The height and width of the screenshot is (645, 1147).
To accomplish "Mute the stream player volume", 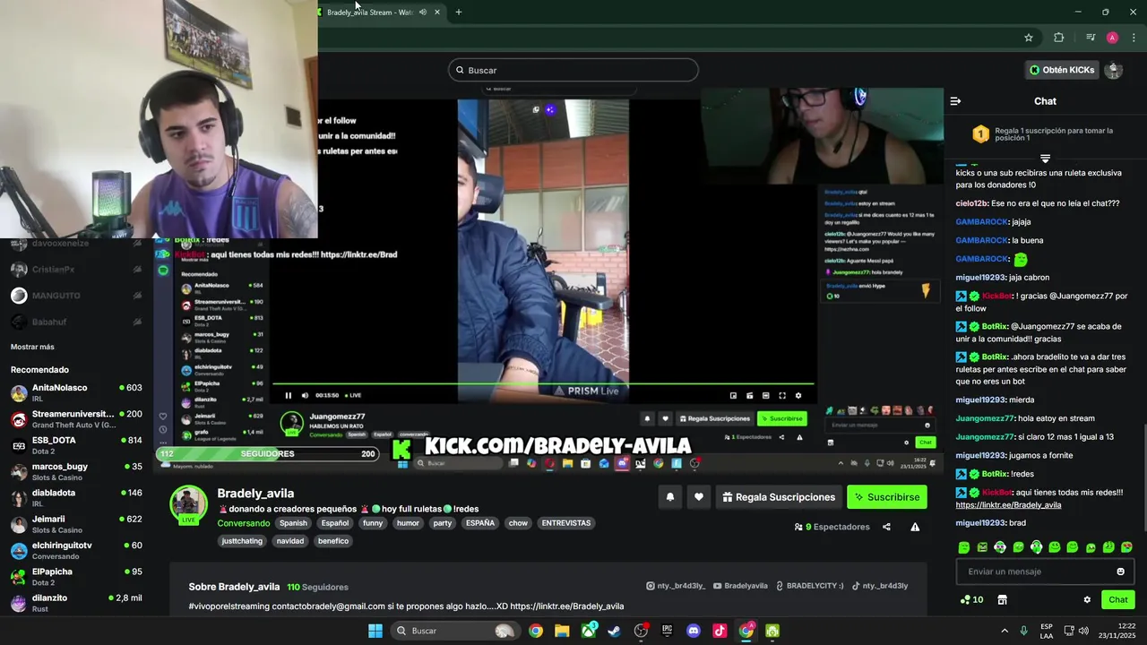I will click(305, 395).
